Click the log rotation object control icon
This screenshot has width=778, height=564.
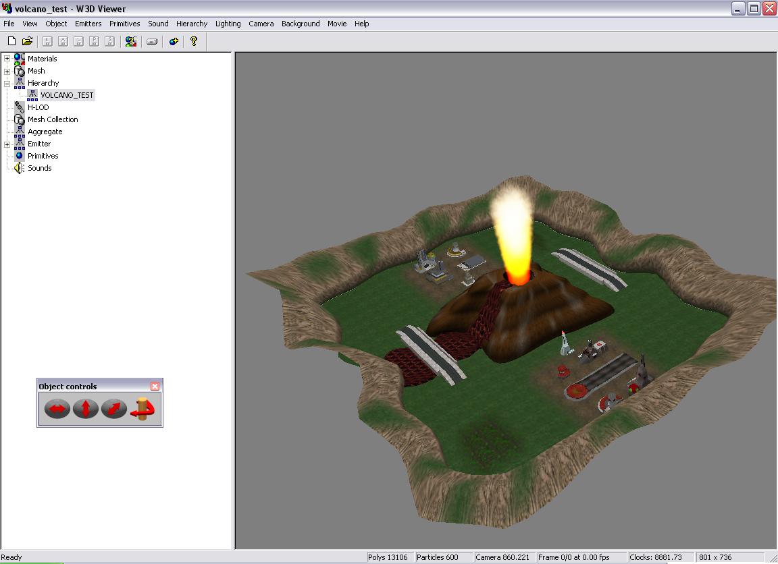pyautogui.click(x=142, y=409)
